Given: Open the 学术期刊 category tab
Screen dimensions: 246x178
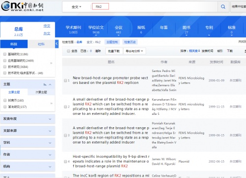Looking at the screenshot, I should pyautogui.click(x=73, y=30).
